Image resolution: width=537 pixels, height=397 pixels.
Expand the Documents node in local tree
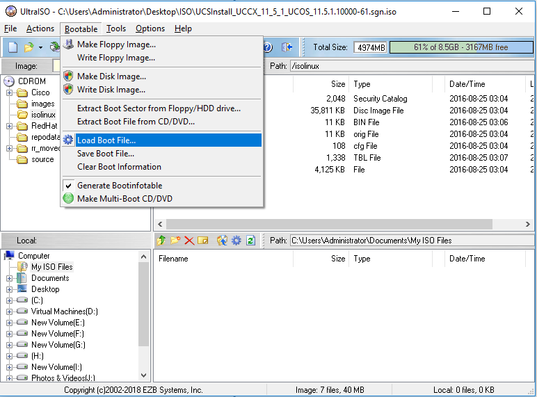tap(9, 278)
